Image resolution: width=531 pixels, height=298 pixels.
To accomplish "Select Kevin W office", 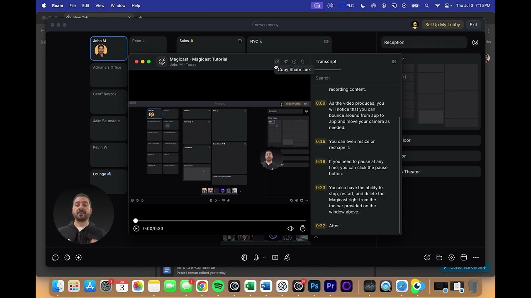I will click(109, 155).
